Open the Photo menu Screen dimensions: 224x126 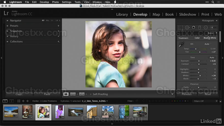pyautogui.click(x=55, y=2)
